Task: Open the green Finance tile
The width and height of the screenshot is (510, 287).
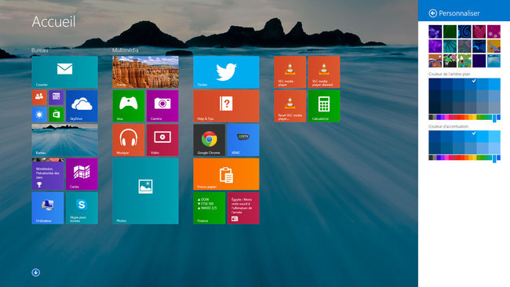Action: tap(209, 208)
